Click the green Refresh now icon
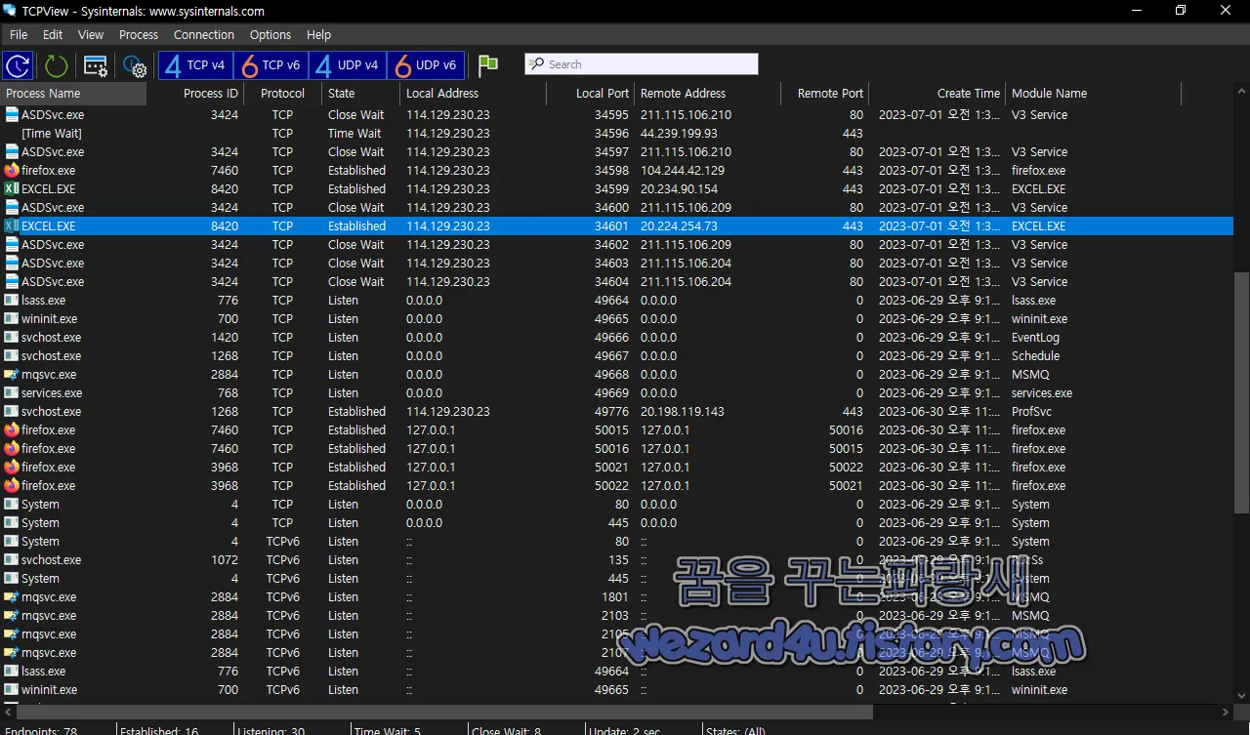Image resolution: width=1250 pixels, height=735 pixels. [x=56, y=65]
